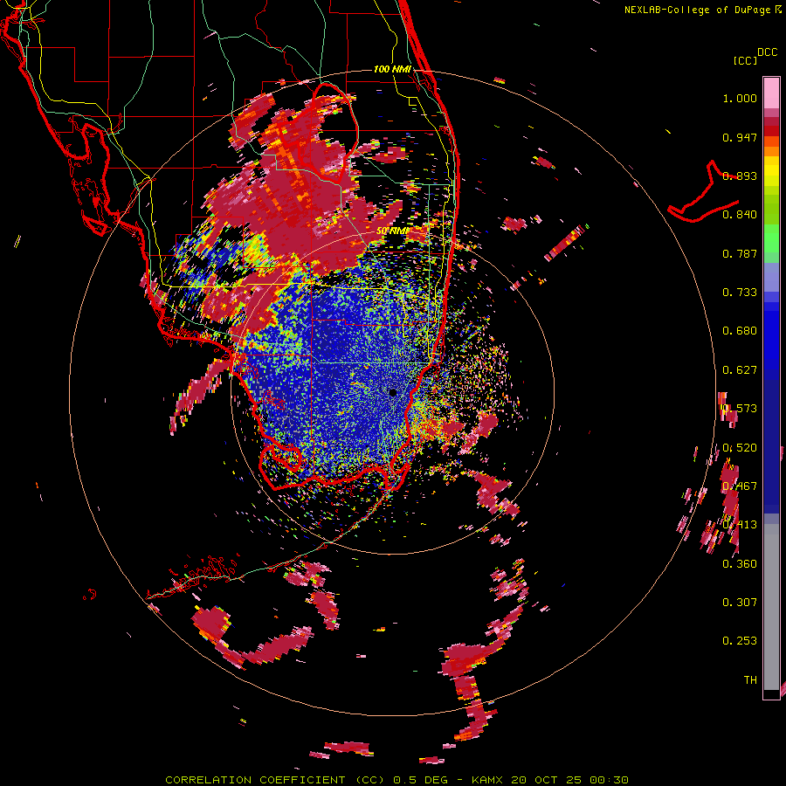The width and height of the screenshot is (786, 786).
Task: Click the black radar site dot
Action: coord(393,392)
